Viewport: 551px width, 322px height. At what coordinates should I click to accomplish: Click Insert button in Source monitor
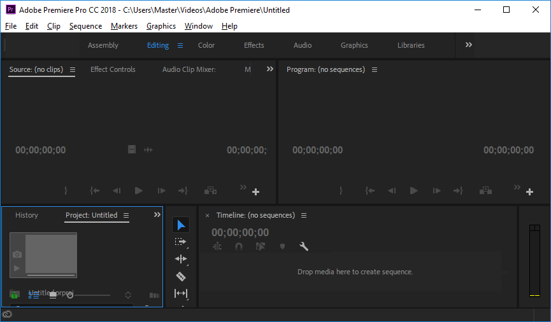210,191
